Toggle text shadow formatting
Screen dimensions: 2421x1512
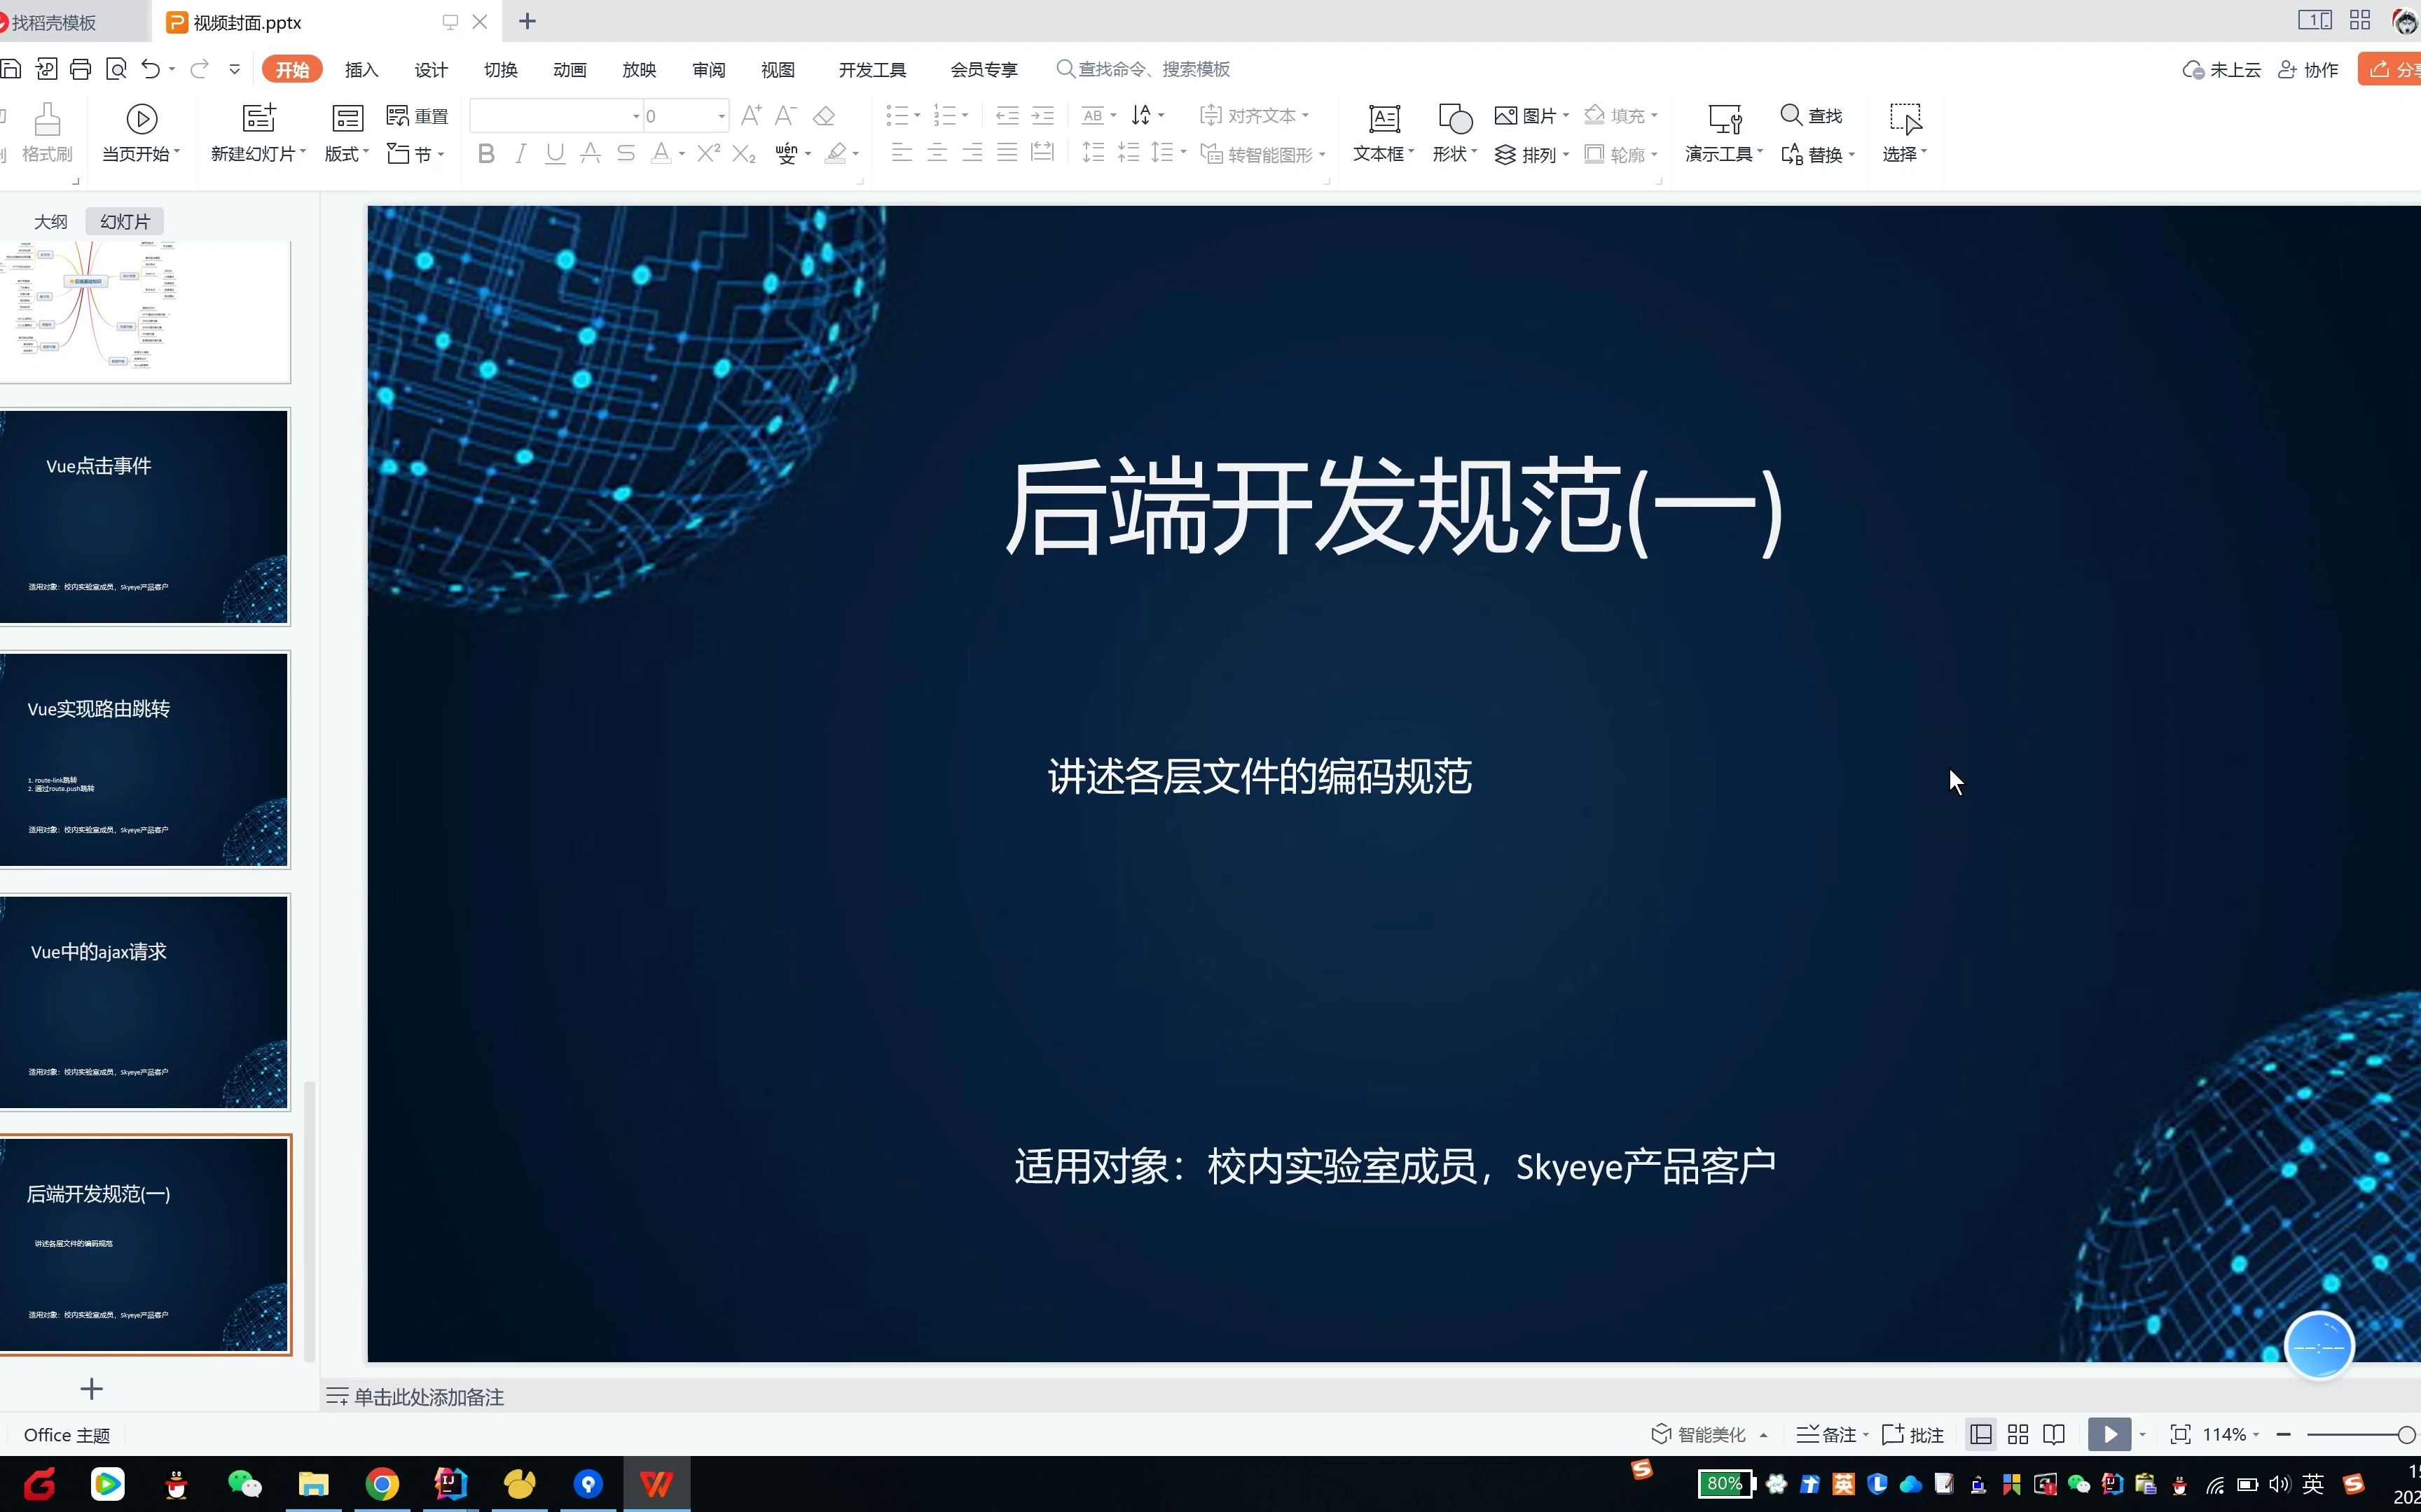click(x=591, y=153)
